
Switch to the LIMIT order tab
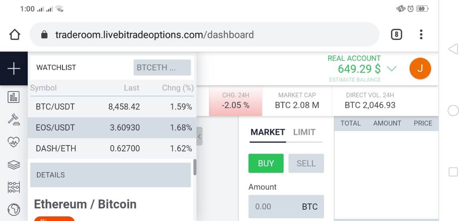pos(304,132)
